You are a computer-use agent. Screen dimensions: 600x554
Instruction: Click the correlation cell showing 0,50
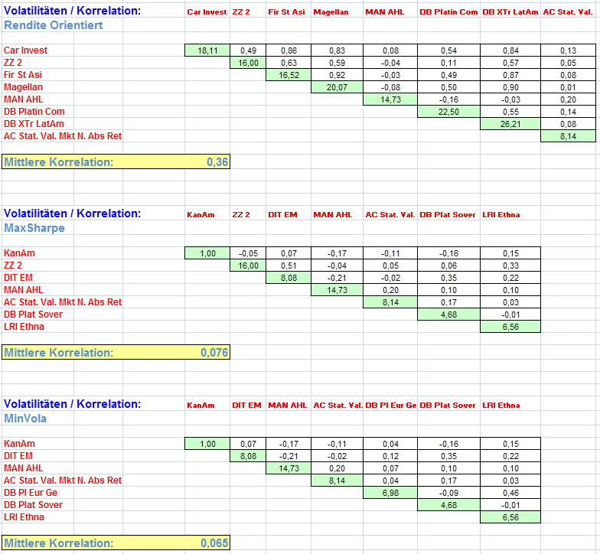click(448, 87)
